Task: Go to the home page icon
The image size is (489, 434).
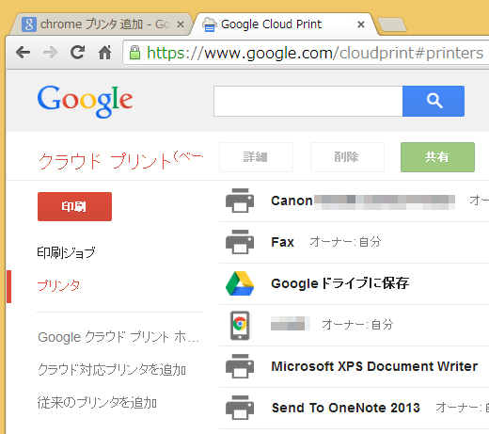Action: [x=104, y=53]
